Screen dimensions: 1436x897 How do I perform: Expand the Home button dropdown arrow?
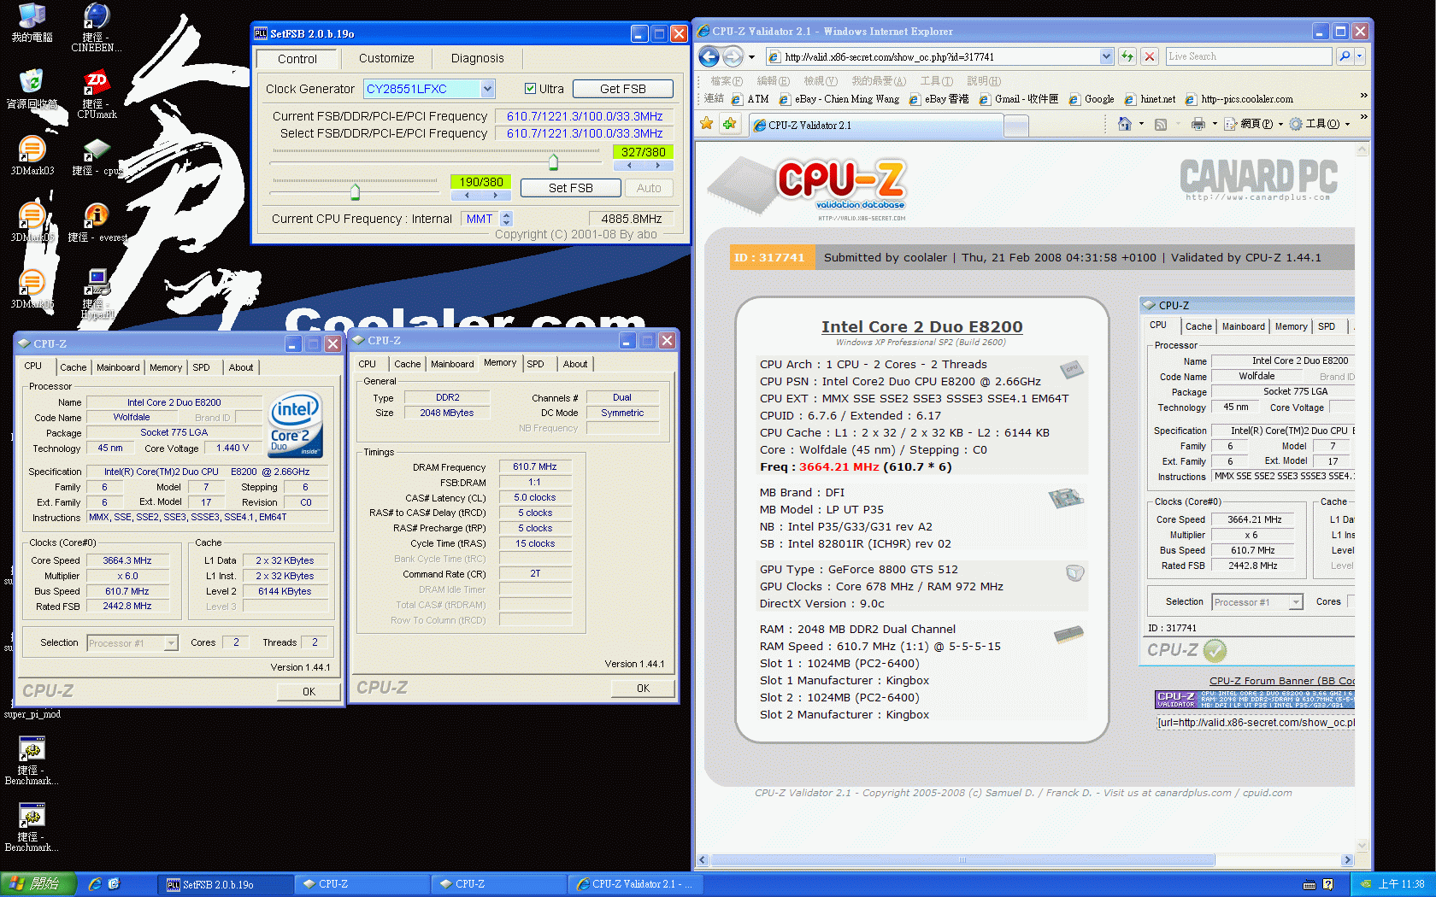coord(1141,124)
